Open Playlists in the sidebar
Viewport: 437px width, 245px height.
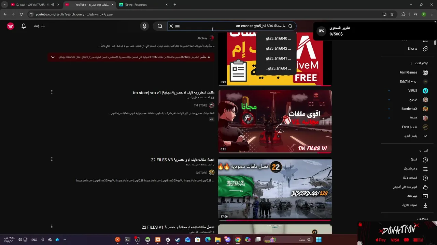(x=416, y=169)
